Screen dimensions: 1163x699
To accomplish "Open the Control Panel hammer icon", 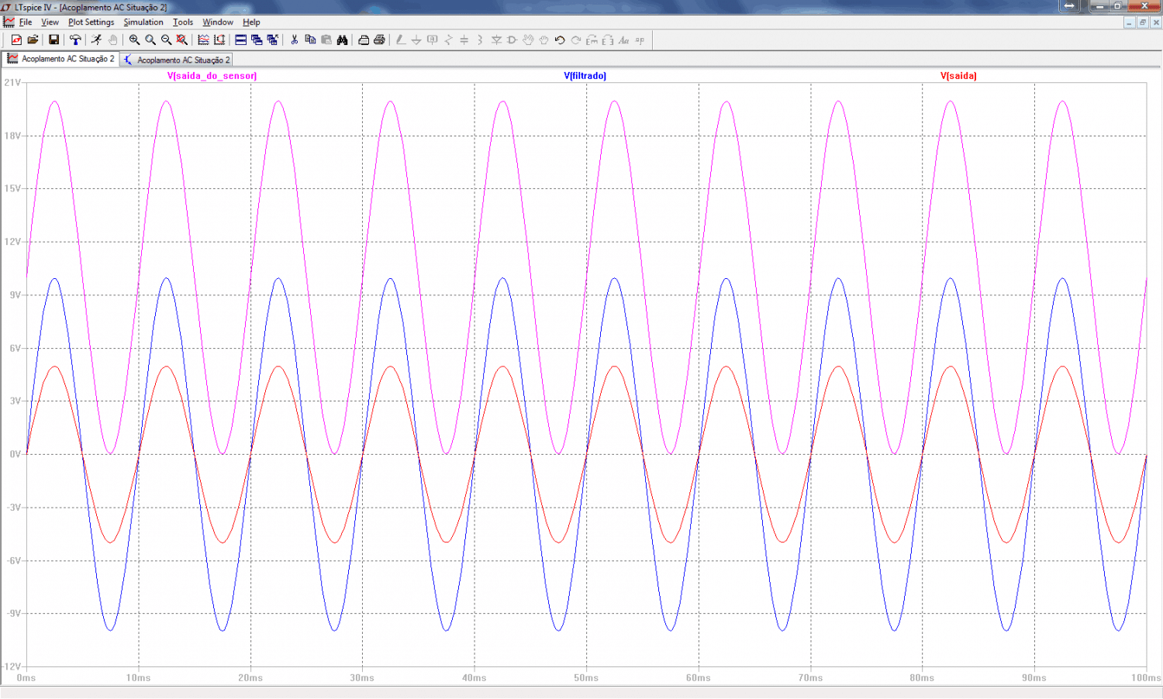I will [75, 40].
